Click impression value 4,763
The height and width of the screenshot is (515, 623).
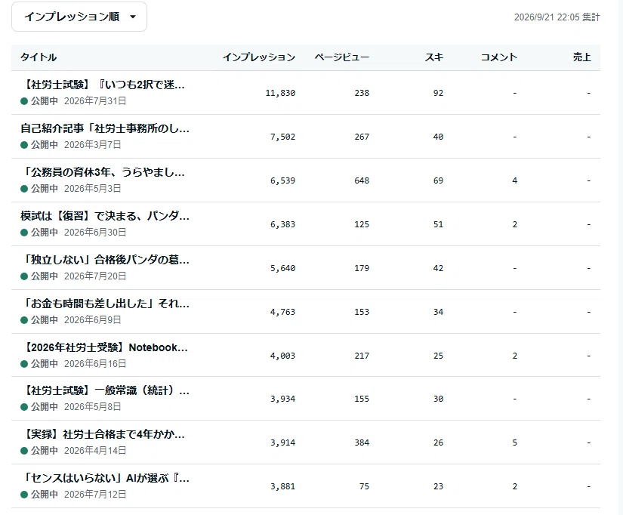(283, 312)
